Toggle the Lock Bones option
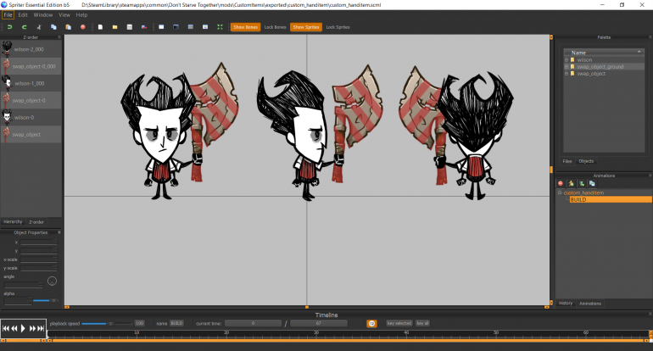Image resolution: width=653 pixels, height=351 pixels. [x=275, y=27]
